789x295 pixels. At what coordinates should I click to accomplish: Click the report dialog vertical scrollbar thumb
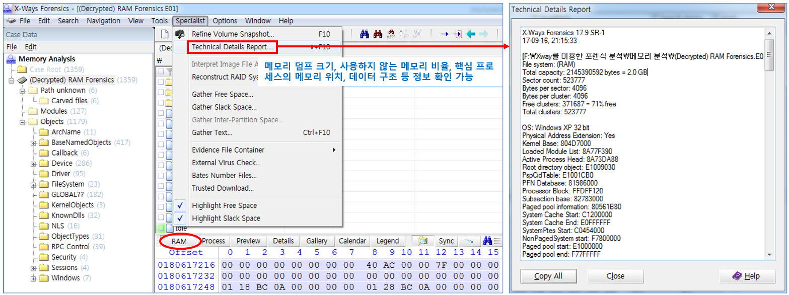point(769,56)
